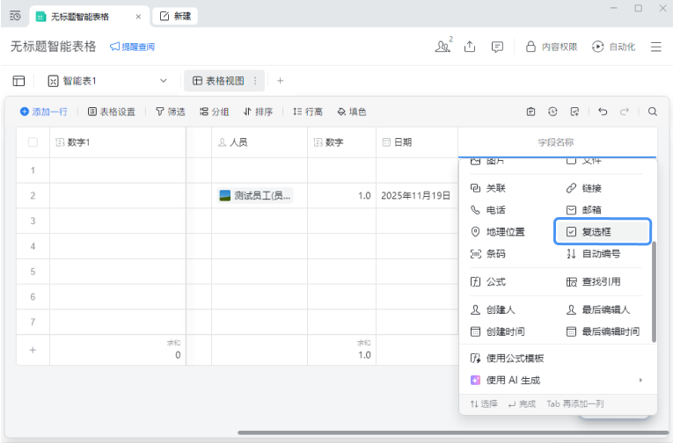Screen dimensions: 673x443
Task: Open the 表格视图 three-dot options
Action: [x=255, y=81]
